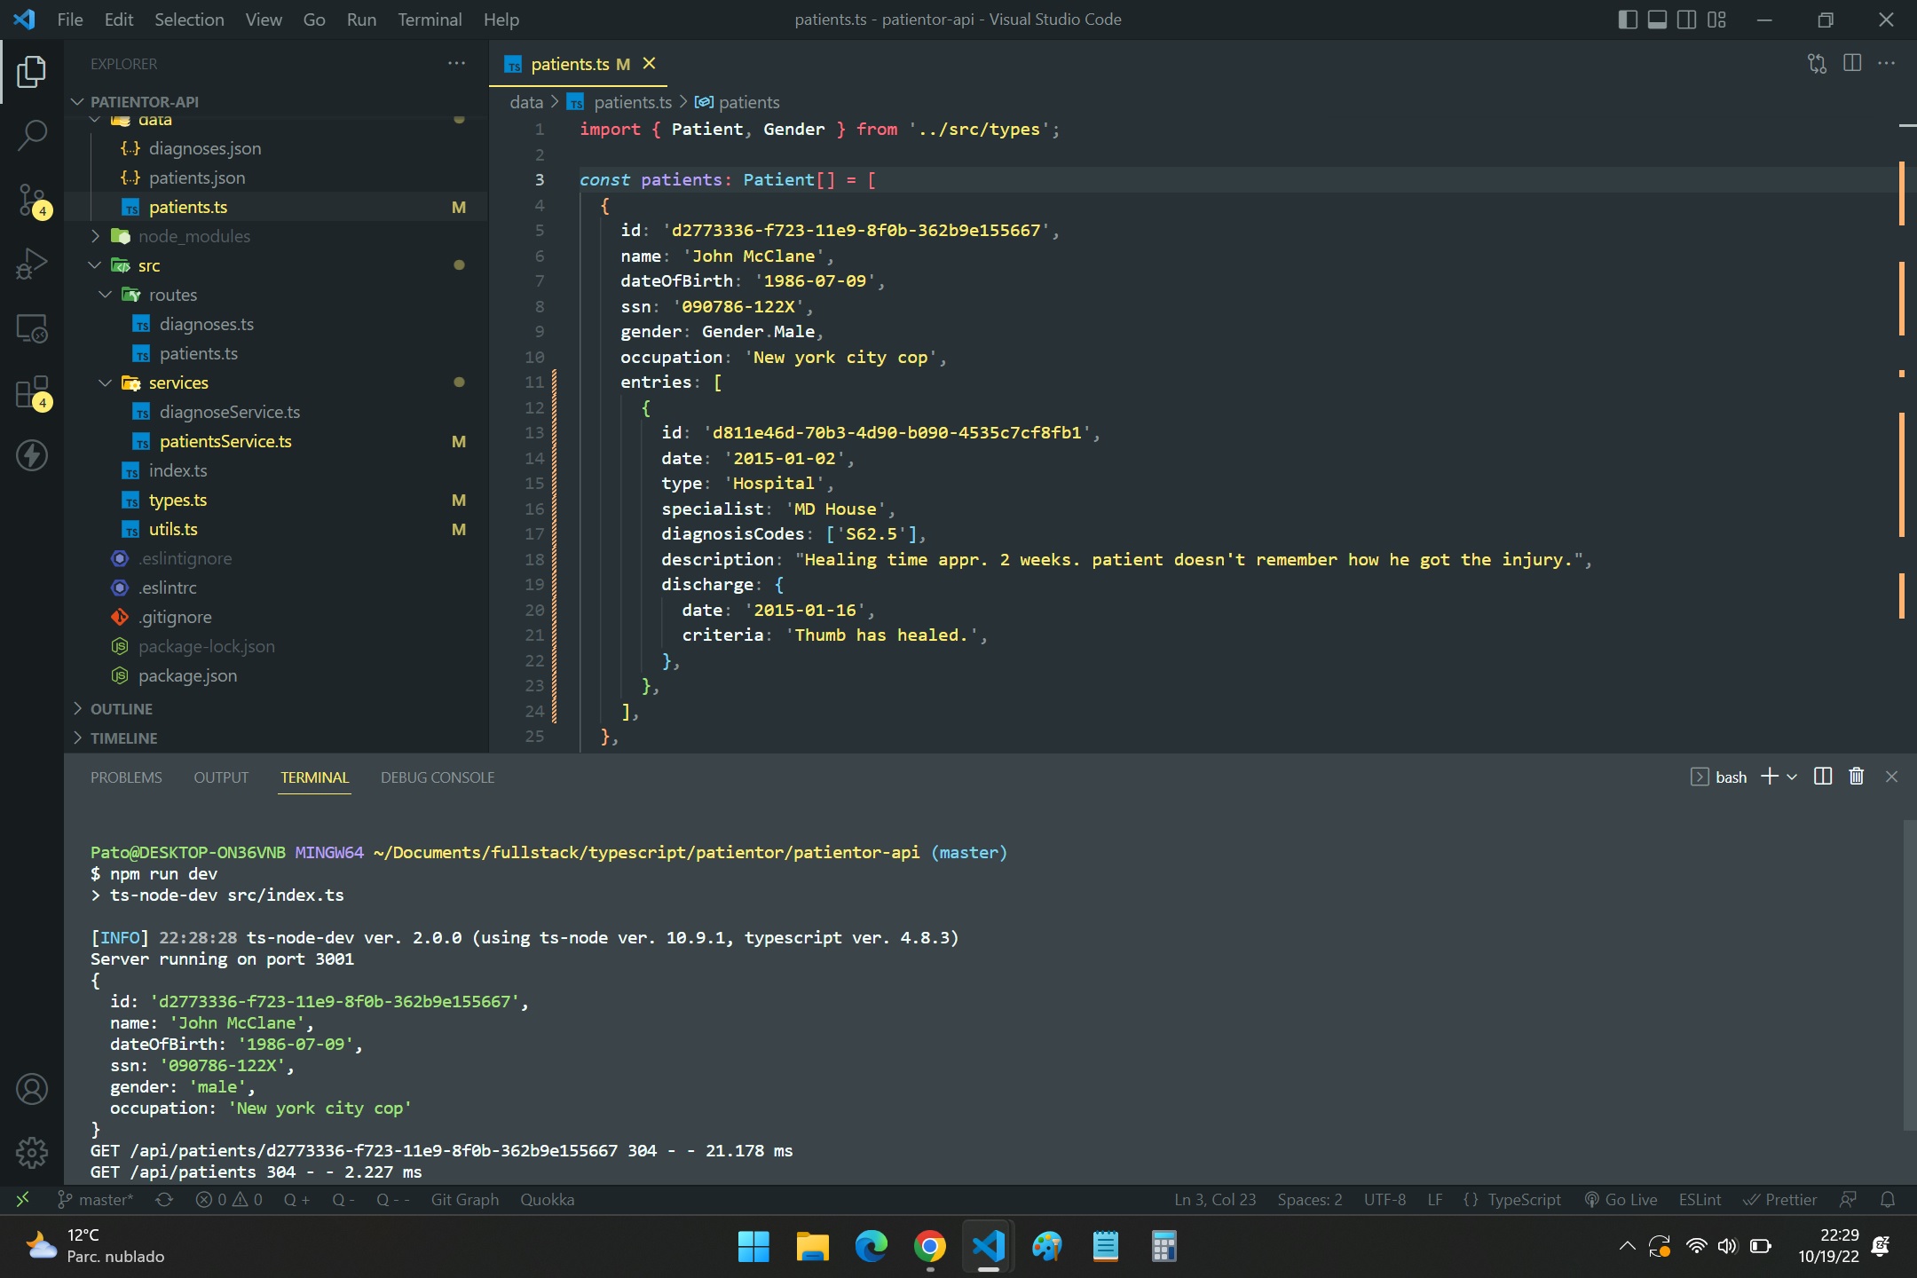
Task: Click ESLint status bar item
Action: (x=1700, y=1200)
